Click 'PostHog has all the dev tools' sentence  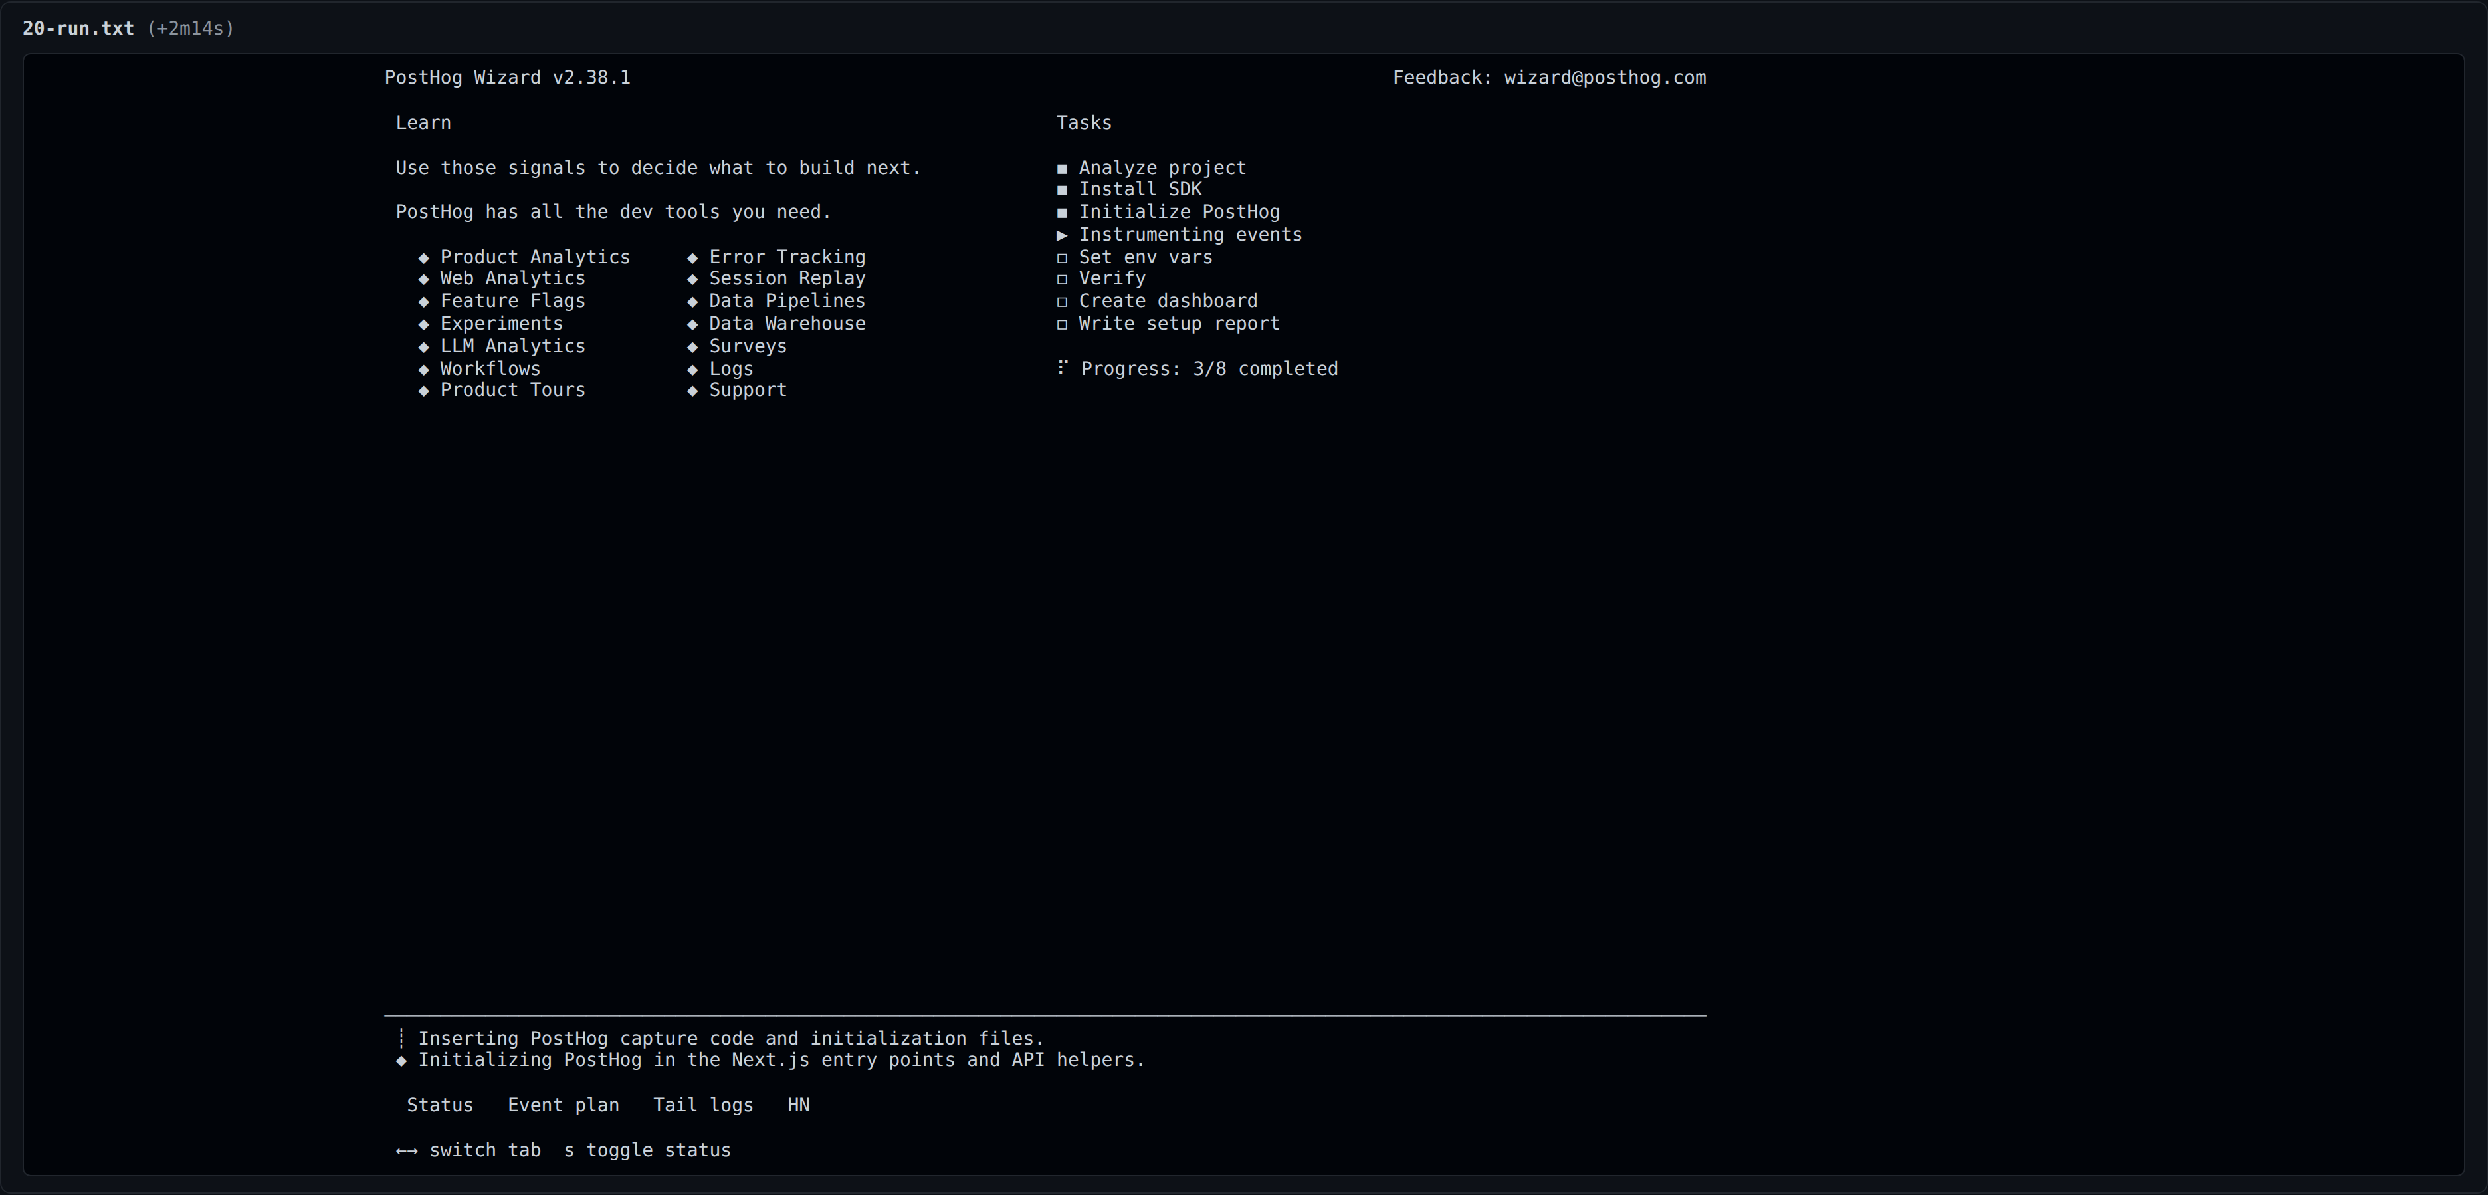coord(613,211)
